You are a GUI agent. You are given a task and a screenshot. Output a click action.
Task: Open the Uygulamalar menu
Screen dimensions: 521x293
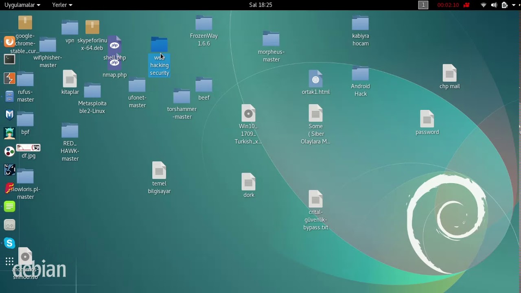(x=22, y=5)
